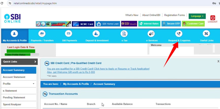Open the SBI Home Loan banner
The image size is (220, 109).
click(x=108, y=24)
